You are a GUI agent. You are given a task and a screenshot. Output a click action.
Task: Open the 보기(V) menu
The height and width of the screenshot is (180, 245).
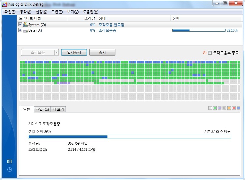pyautogui.click(x=73, y=12)
